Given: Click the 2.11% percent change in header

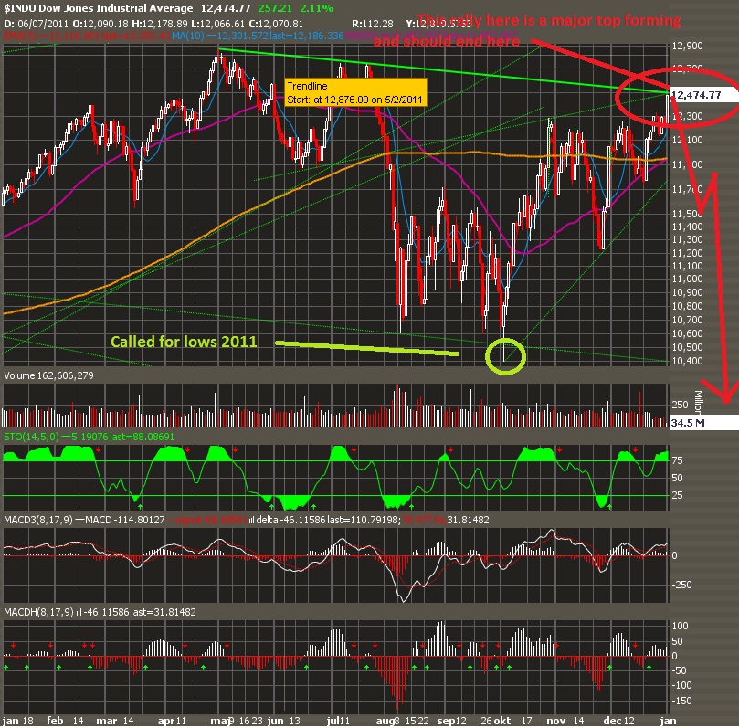Looking at the screenshot, I should pyautogui.click(x=317, y=8).
